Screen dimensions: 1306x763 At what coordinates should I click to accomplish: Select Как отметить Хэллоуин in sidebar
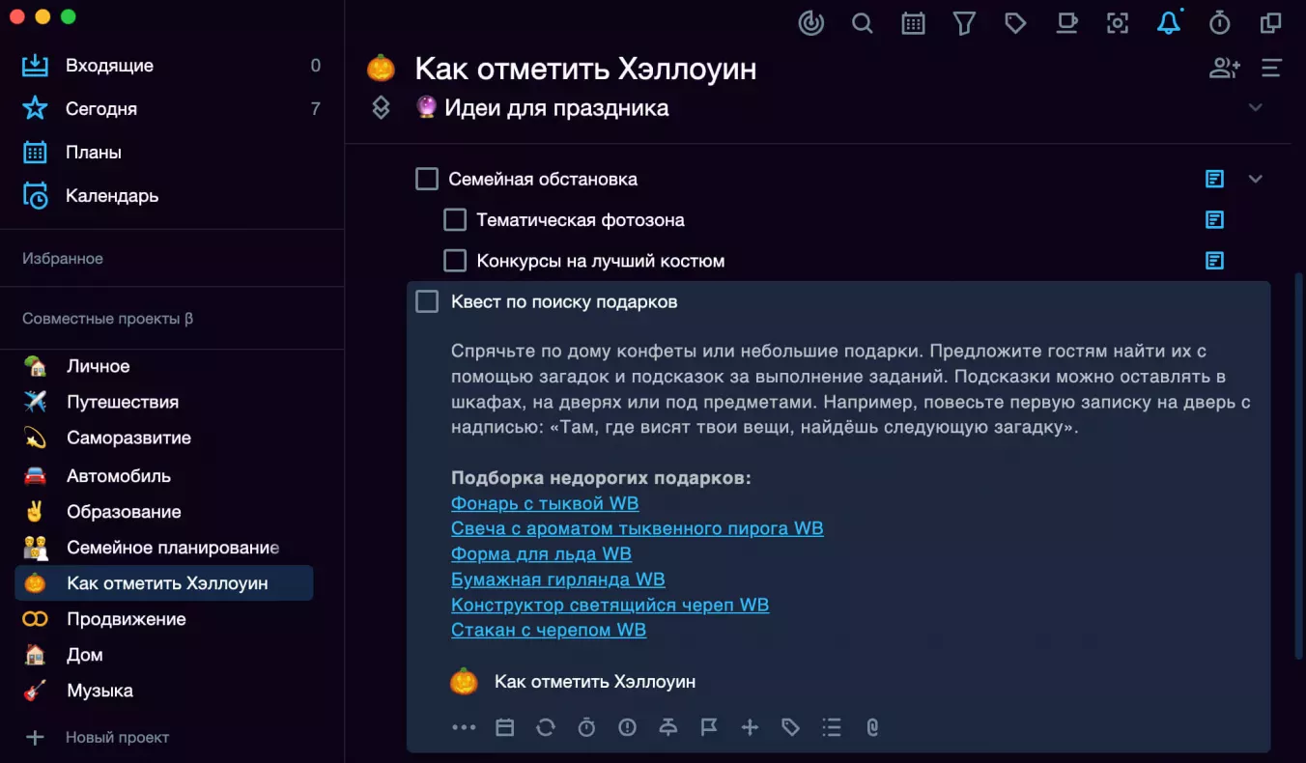tap(163, 583)
